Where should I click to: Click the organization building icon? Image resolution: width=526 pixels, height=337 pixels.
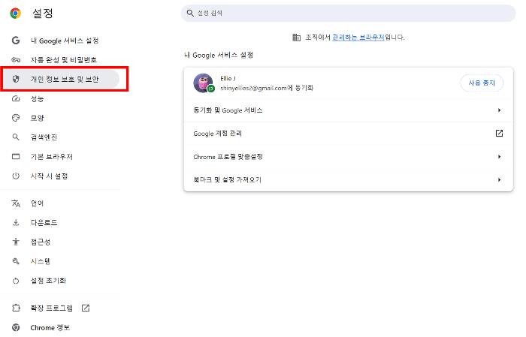[x=297, y=38]
